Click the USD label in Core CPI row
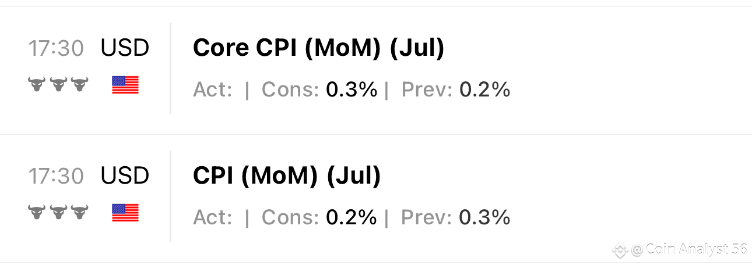 tap(125, 48)
